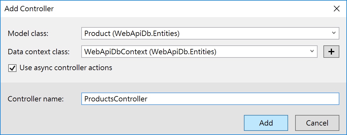Expand the Model class dropdown arrow

[x=334, y=33]
